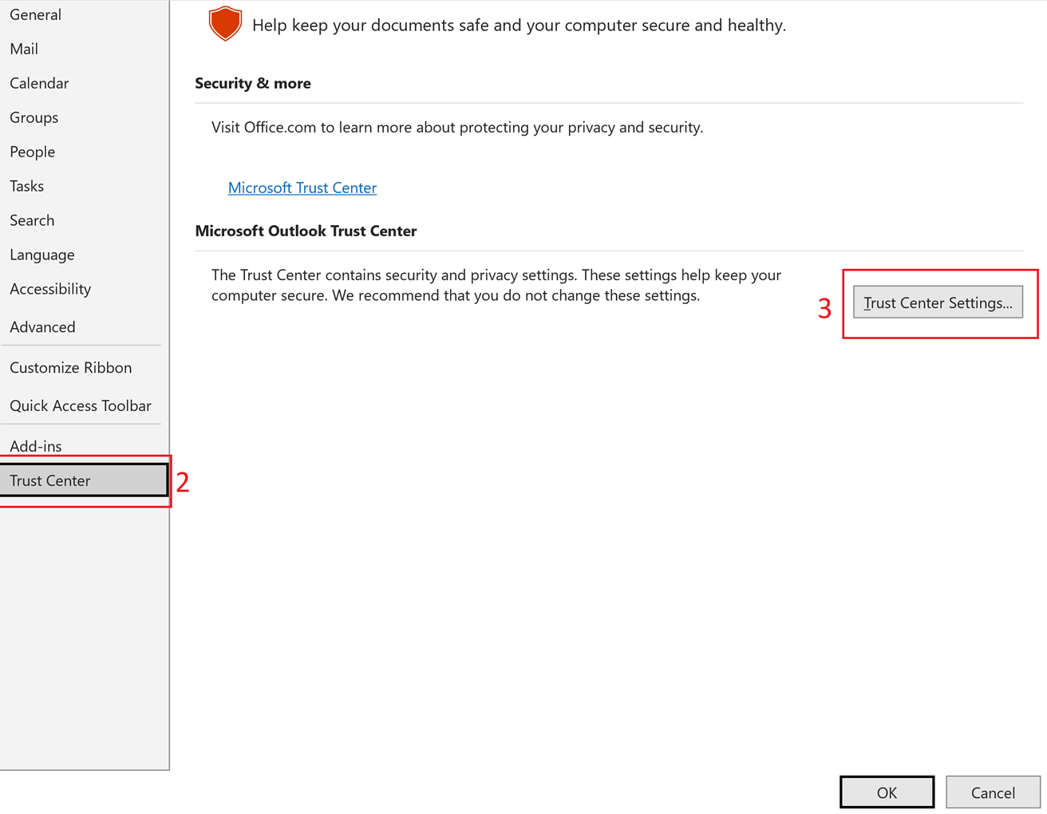Screen dimensions: 1047x814
Task: Dismiss the dialog with Cancel
Action: (992, 792)
